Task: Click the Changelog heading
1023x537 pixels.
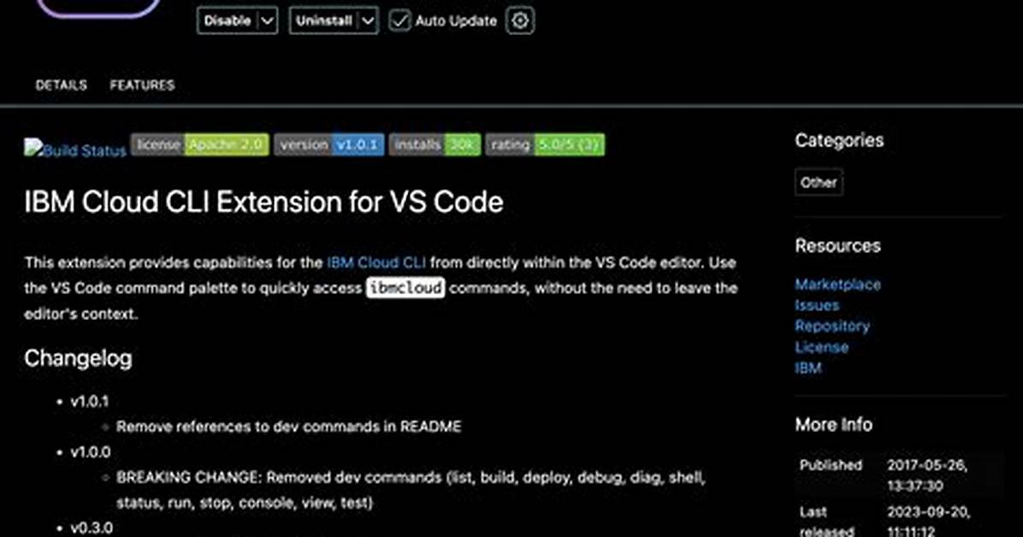Action: pos(79,358)
